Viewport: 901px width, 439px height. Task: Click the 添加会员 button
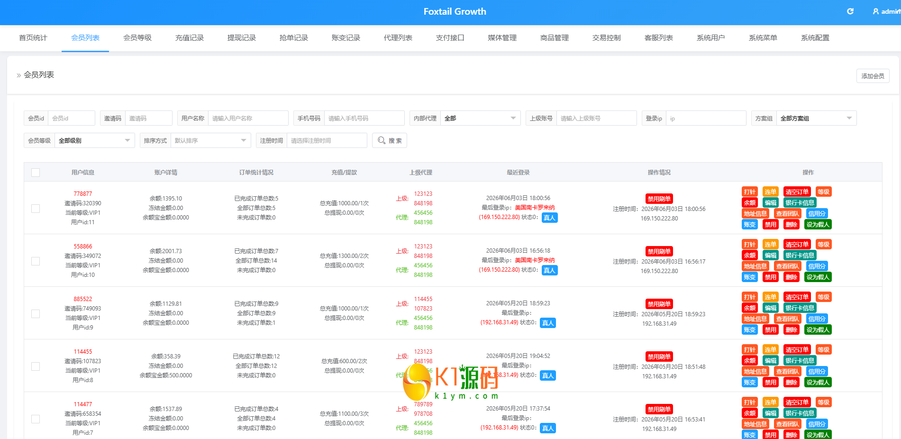[x=873, y=76]
